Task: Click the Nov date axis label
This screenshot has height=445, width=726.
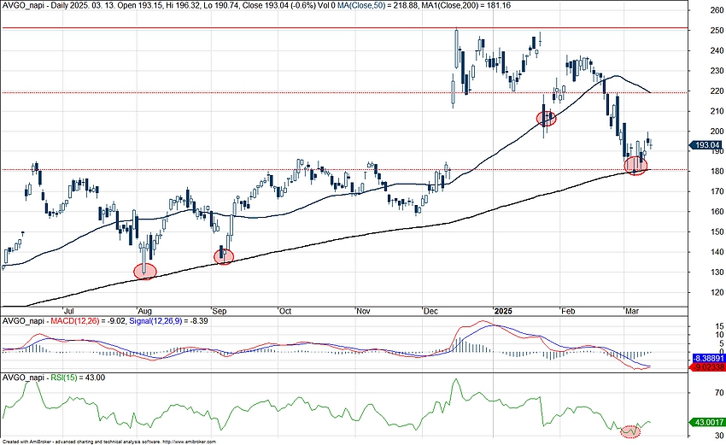Action: [x=363, y=311]
